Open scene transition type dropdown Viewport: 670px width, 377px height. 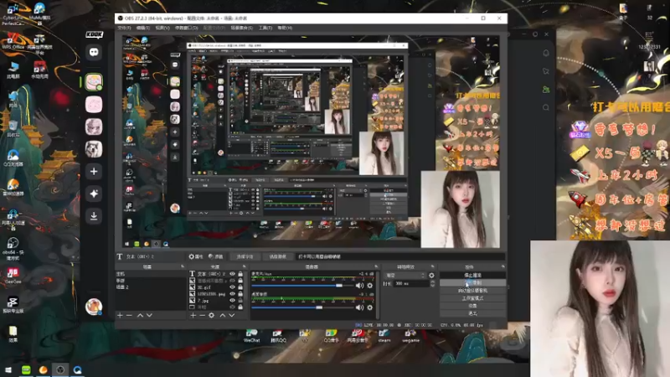coord(405,276)
